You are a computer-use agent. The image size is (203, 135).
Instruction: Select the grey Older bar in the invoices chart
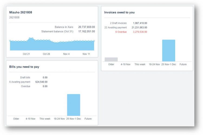(111, 59)
